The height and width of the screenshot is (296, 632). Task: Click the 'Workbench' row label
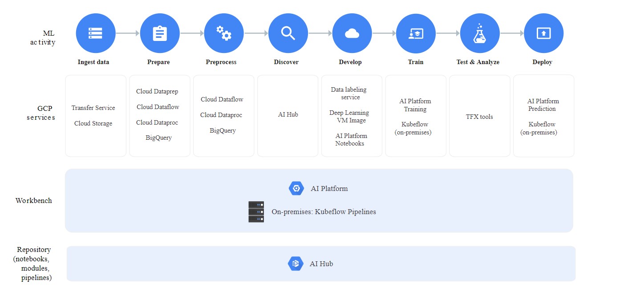34,200
